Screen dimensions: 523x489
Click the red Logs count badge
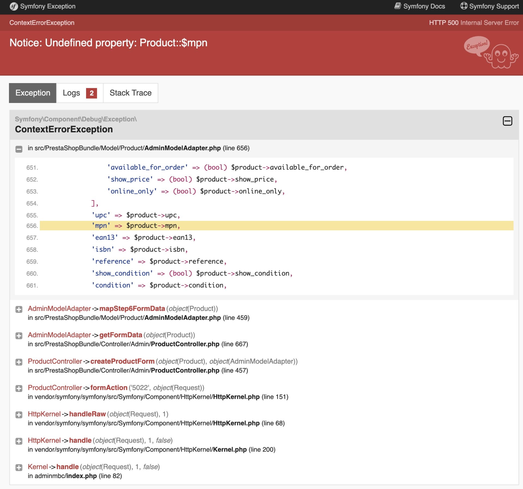pyautogui.click(x=92, y=93)
